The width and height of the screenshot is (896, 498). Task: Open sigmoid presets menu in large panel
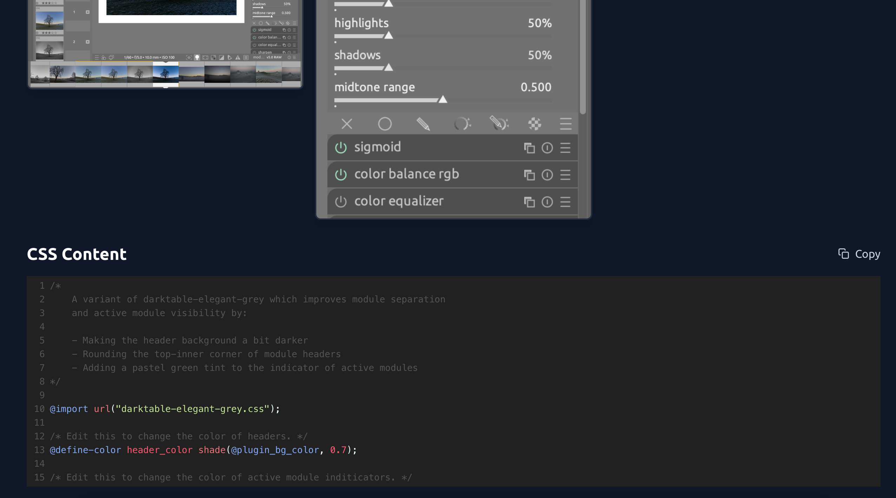click(565, 148)
